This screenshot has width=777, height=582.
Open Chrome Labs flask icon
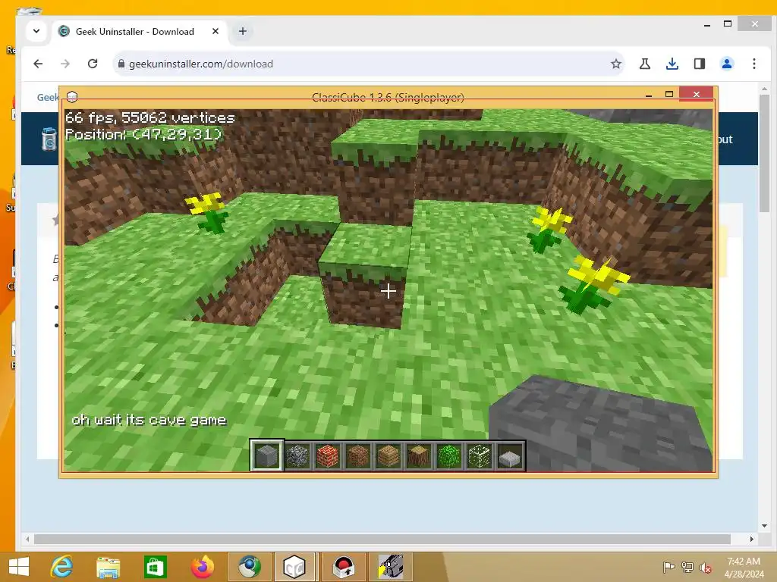(645, 64)
